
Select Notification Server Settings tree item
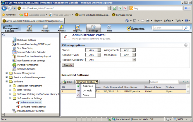[31, 61]
